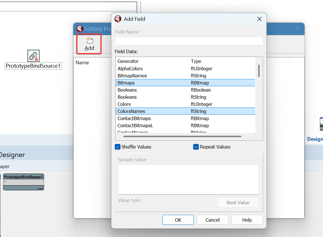
Task: Toggle the Repeat Values checkbox
Action: click(x=196, y=147)
